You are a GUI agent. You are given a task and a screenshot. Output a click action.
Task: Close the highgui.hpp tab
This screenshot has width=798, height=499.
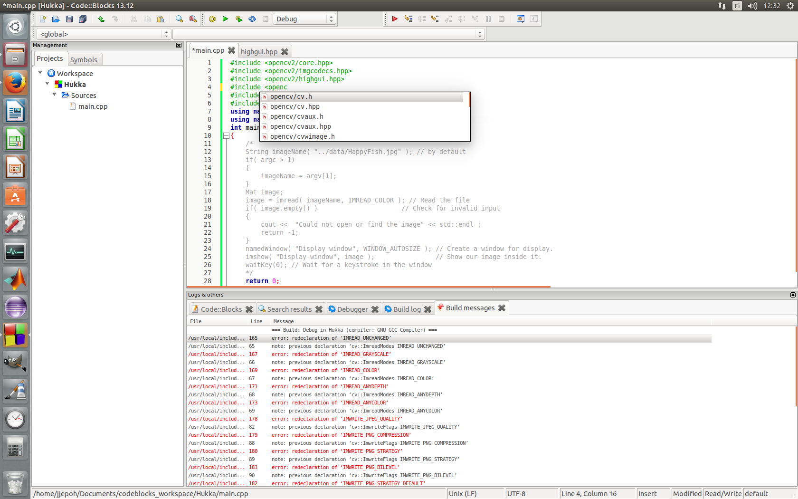285,52
